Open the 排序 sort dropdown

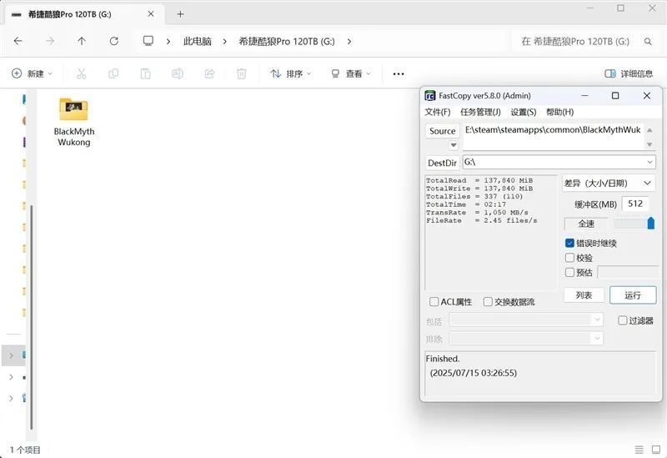click(x=291, y=73)
